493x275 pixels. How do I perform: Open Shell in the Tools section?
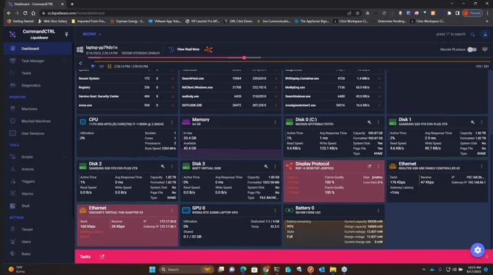[25, 206]
